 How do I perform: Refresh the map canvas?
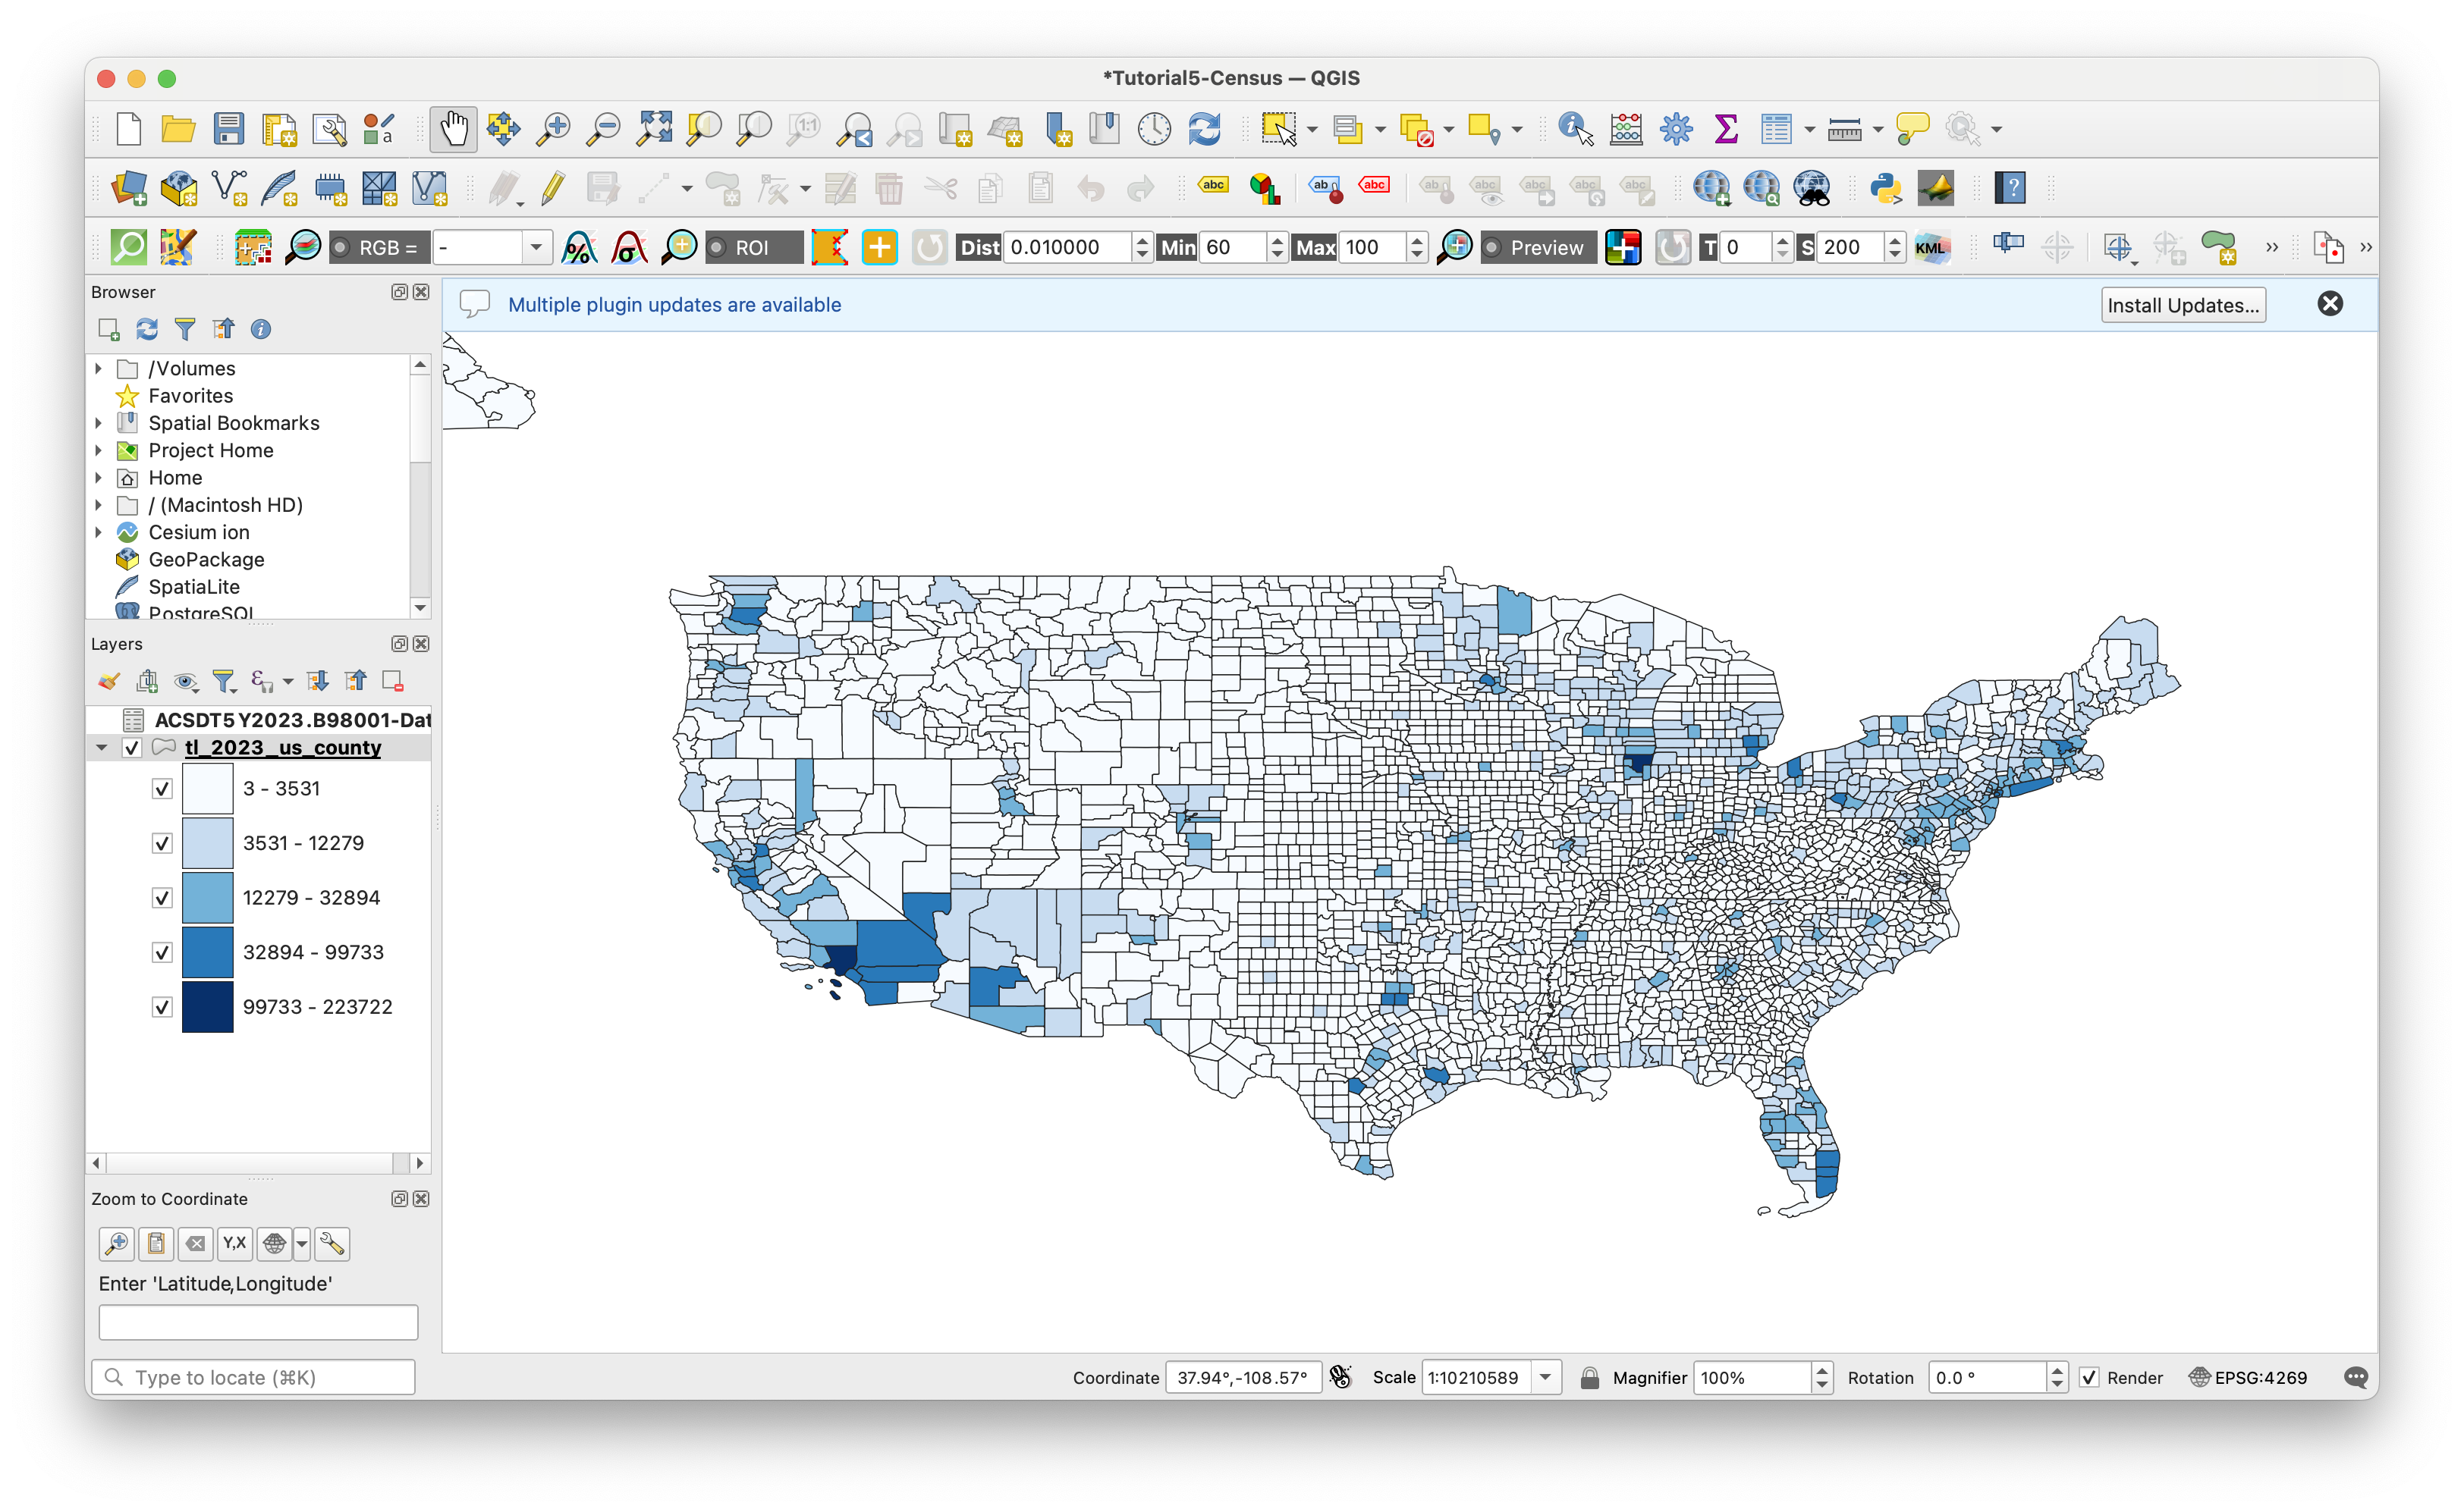tap(1205, 129)
